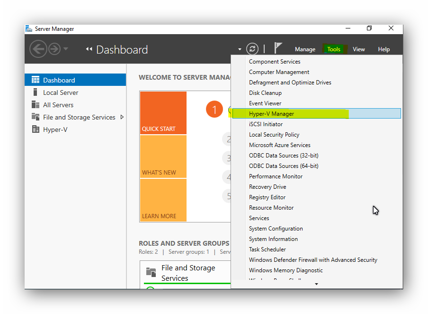The width and height of the screenshot is (428, 314).
Task: Select the Dashboard icon in sidebar
Action: (36, 80)
